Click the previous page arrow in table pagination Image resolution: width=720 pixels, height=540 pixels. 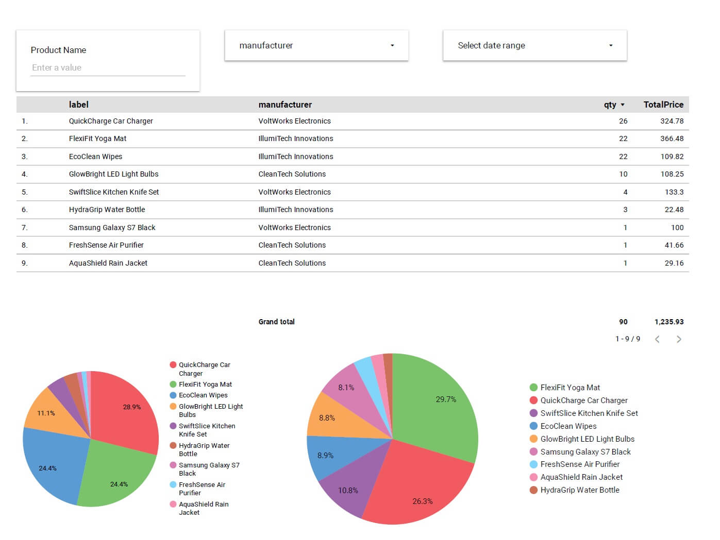click(657, 339)
